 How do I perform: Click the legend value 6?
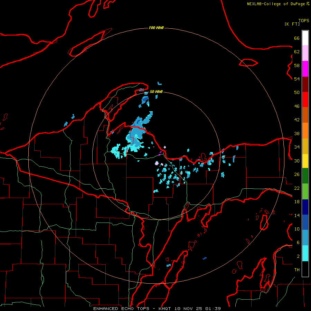point(298,243)
